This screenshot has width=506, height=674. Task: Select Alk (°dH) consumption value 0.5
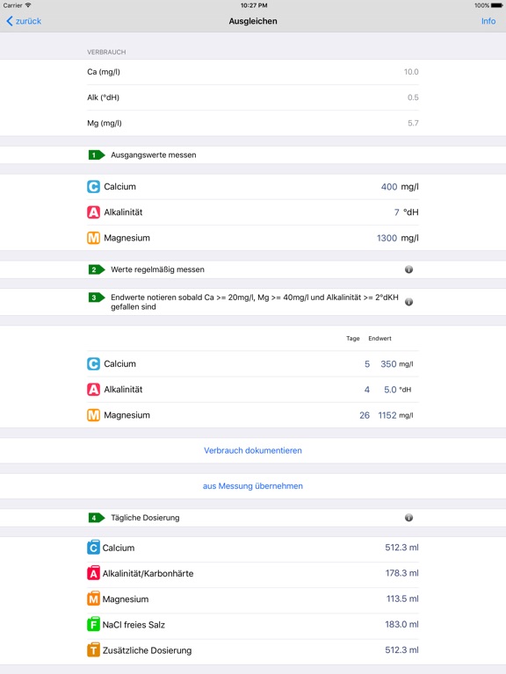click(413, 97)
